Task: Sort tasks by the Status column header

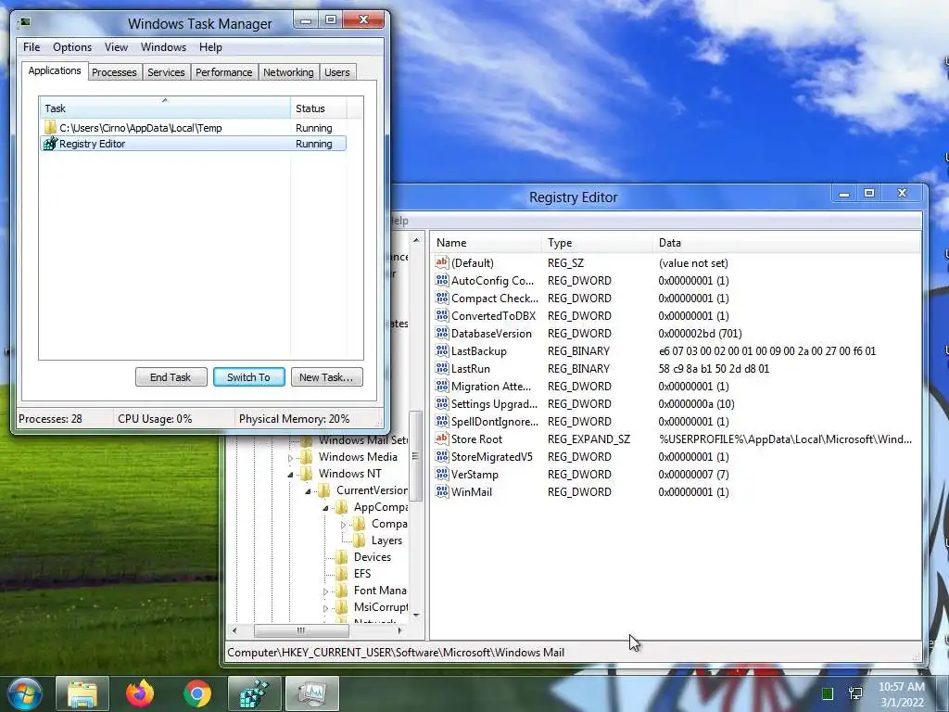Action: coord(319,108)
